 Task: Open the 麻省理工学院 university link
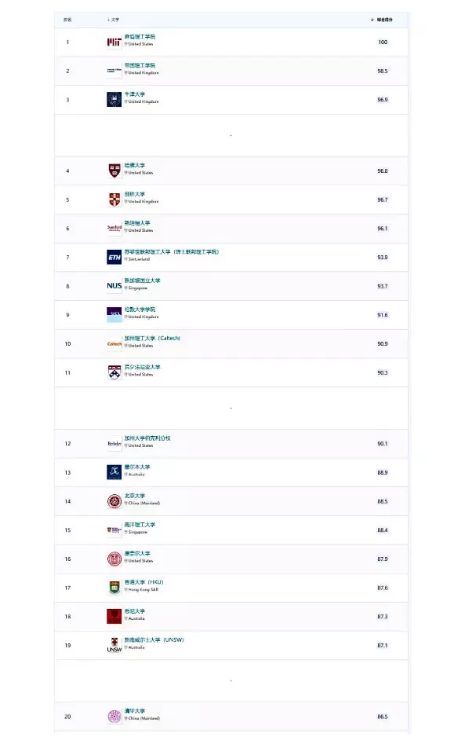[140, 37]
